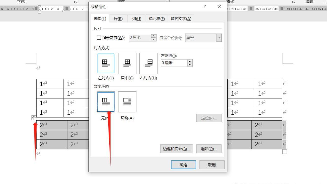Choose 'None' text wrapping option
Image resolution: width=327 pixels, height=184 pixels.
pyautogui.click(x=106, y=102)
